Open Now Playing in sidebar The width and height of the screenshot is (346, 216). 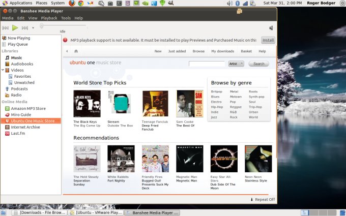pos(19,38)
